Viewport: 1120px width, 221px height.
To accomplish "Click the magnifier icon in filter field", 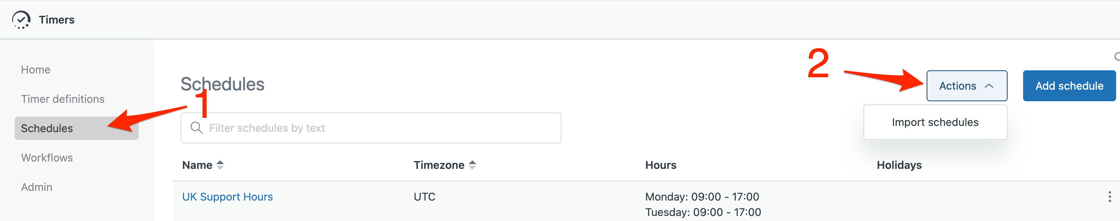I will 196,128.
